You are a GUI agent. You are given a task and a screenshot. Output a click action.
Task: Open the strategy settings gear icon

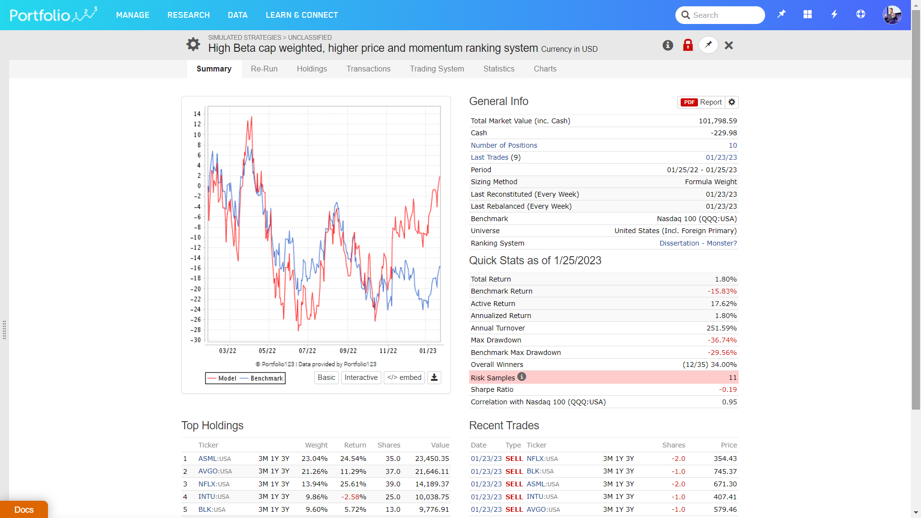click(x=193, y=44)
